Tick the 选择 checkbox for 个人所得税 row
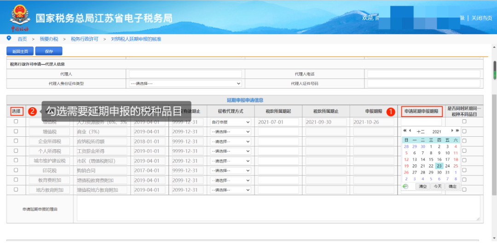 point(16,151)
